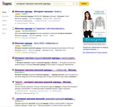Switch to the Видео tab
This screenshot has height=107, width=115.
4,21
